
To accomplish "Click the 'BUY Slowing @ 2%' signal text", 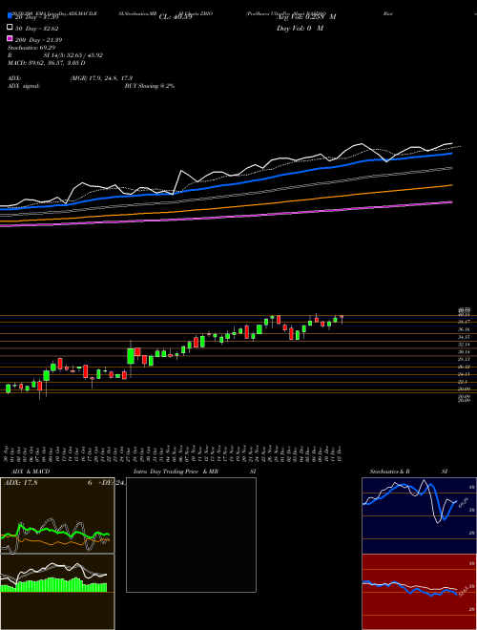I will click(150, 86).
